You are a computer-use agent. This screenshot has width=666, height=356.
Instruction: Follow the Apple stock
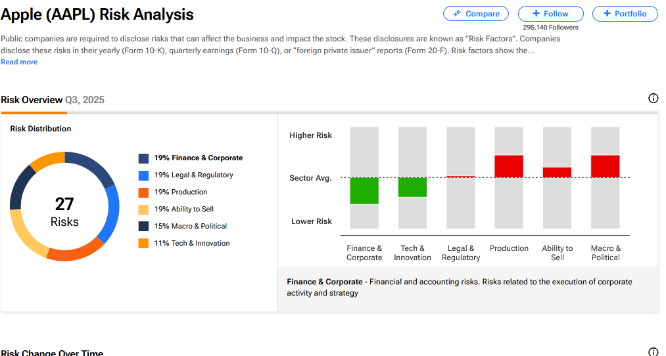click(x=550, y=14)
